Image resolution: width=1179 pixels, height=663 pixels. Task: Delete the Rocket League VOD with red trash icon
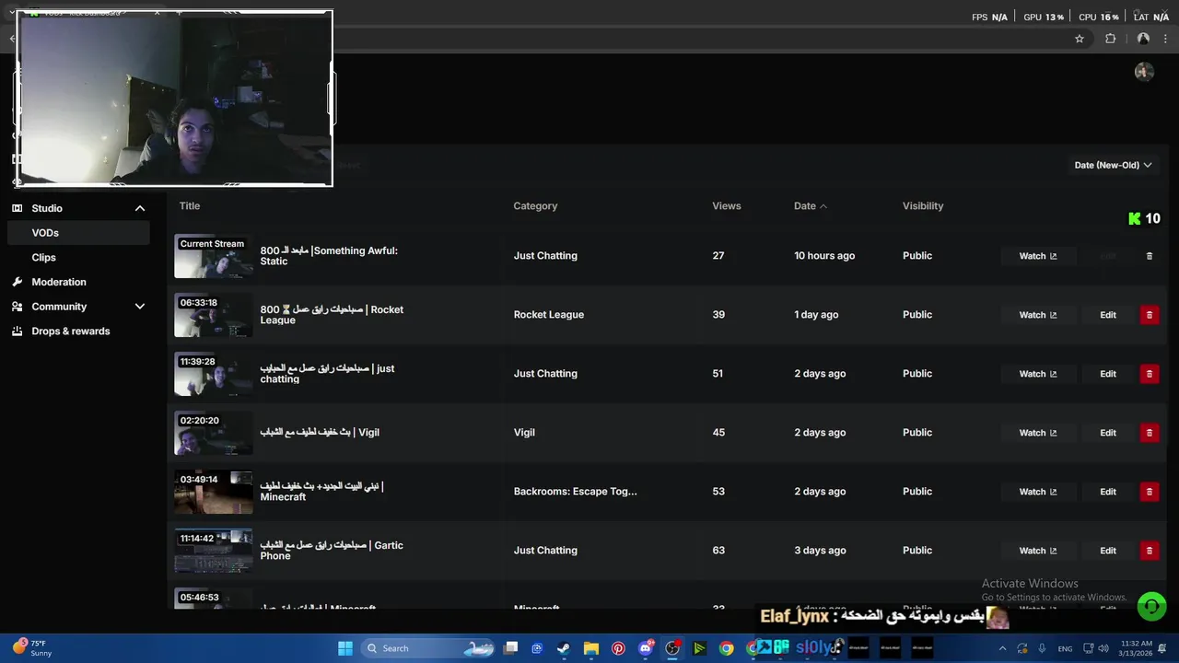point(1149,315)
